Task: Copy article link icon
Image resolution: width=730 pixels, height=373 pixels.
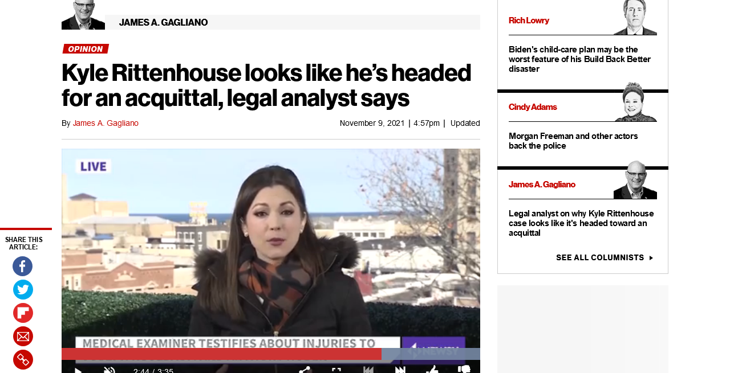Action: (x=23, y=359)
